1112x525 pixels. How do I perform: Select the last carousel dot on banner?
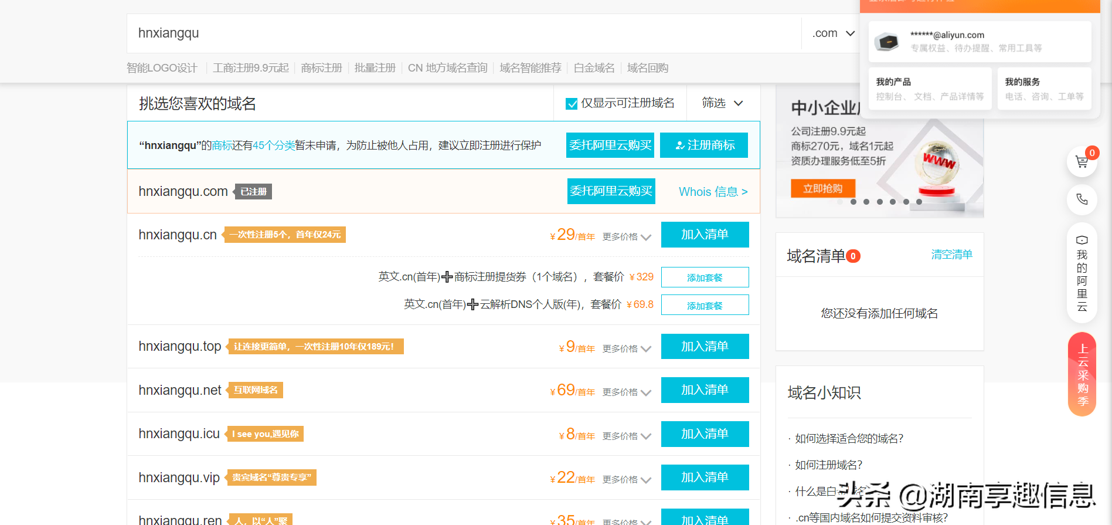pyautogui.click(x=919, y=202)
